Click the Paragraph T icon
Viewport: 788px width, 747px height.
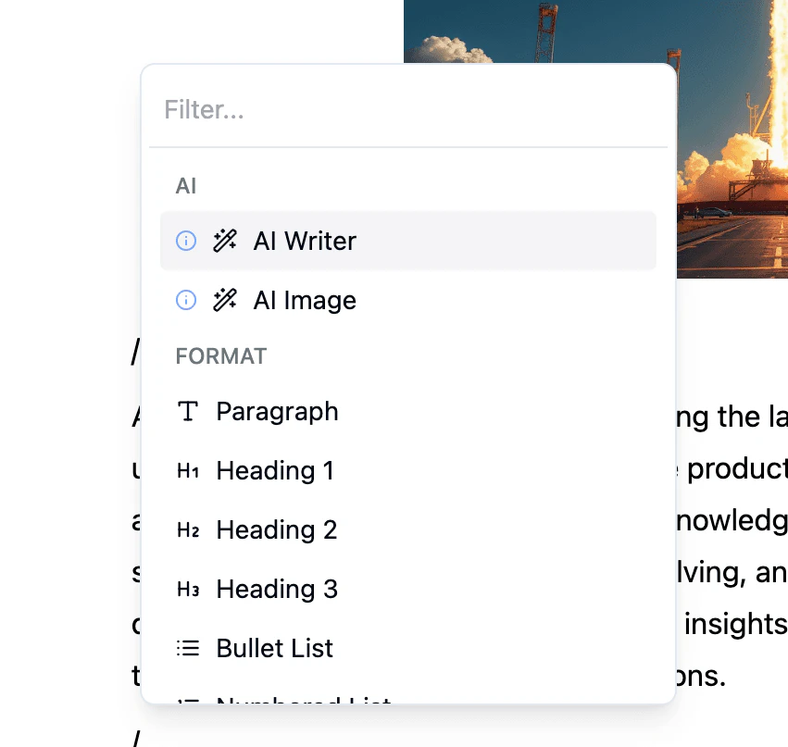point(188,412)
